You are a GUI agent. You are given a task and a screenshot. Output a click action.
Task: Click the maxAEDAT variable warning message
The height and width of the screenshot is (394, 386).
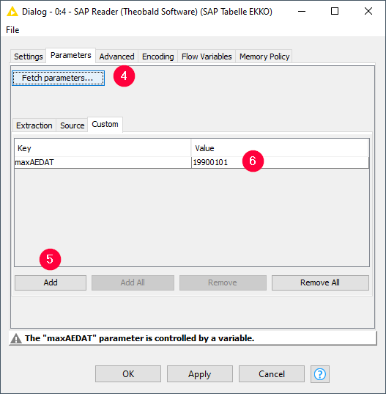(139, 338)
